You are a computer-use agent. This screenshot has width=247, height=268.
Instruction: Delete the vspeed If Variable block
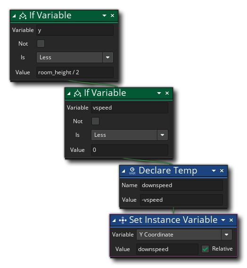[167, 93]
